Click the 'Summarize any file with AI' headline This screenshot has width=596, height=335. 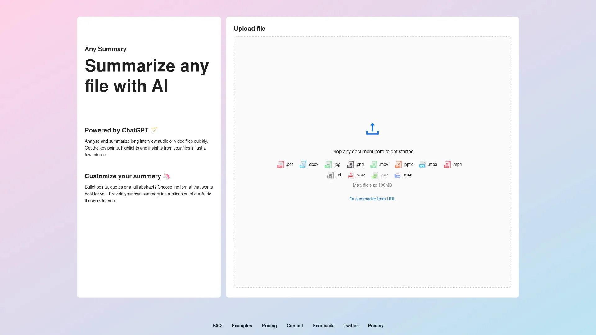pos(147,76)
